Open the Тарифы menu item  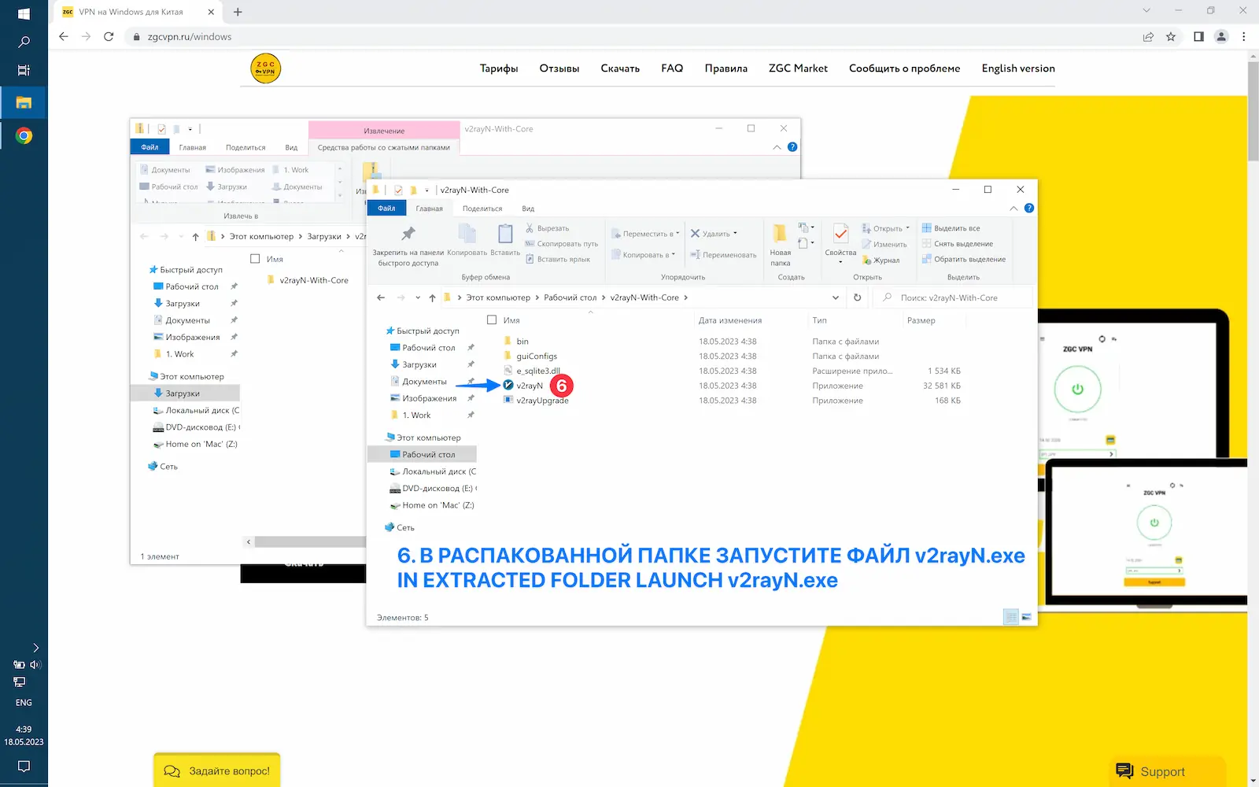(499, 68)
